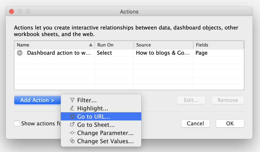Click the highlighter pen icon
This screenshot has height=152, width=260.
(x=72, y=108)
